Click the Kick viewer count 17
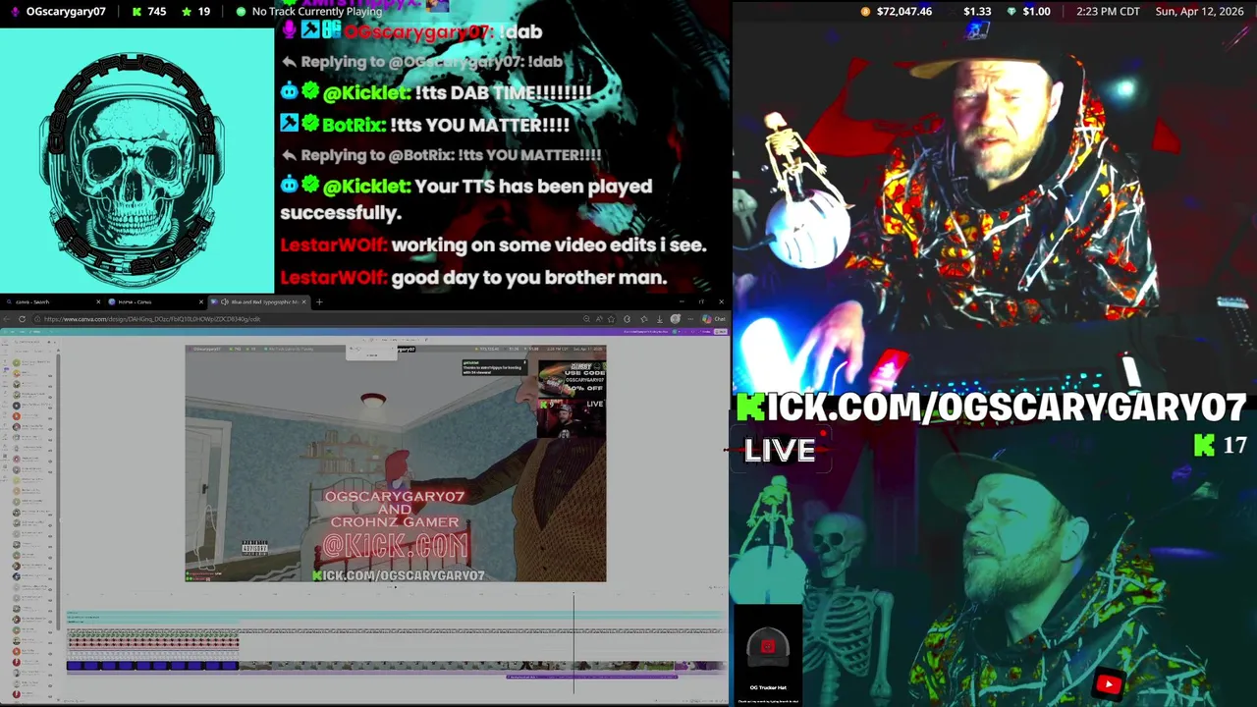This screenshot has height=707, width=1257. point(1221,446)
